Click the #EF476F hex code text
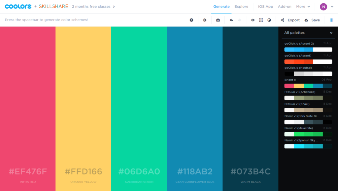The image size is (338, 191). coord(28,172)
